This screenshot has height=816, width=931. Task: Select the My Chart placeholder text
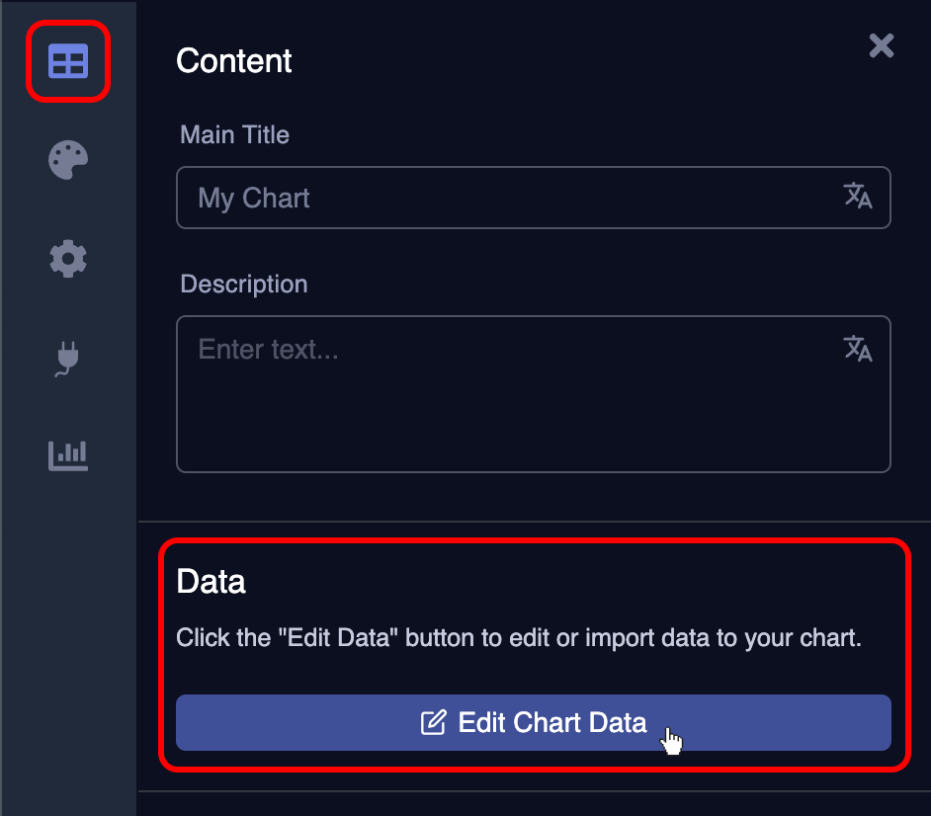click(253, 198)
